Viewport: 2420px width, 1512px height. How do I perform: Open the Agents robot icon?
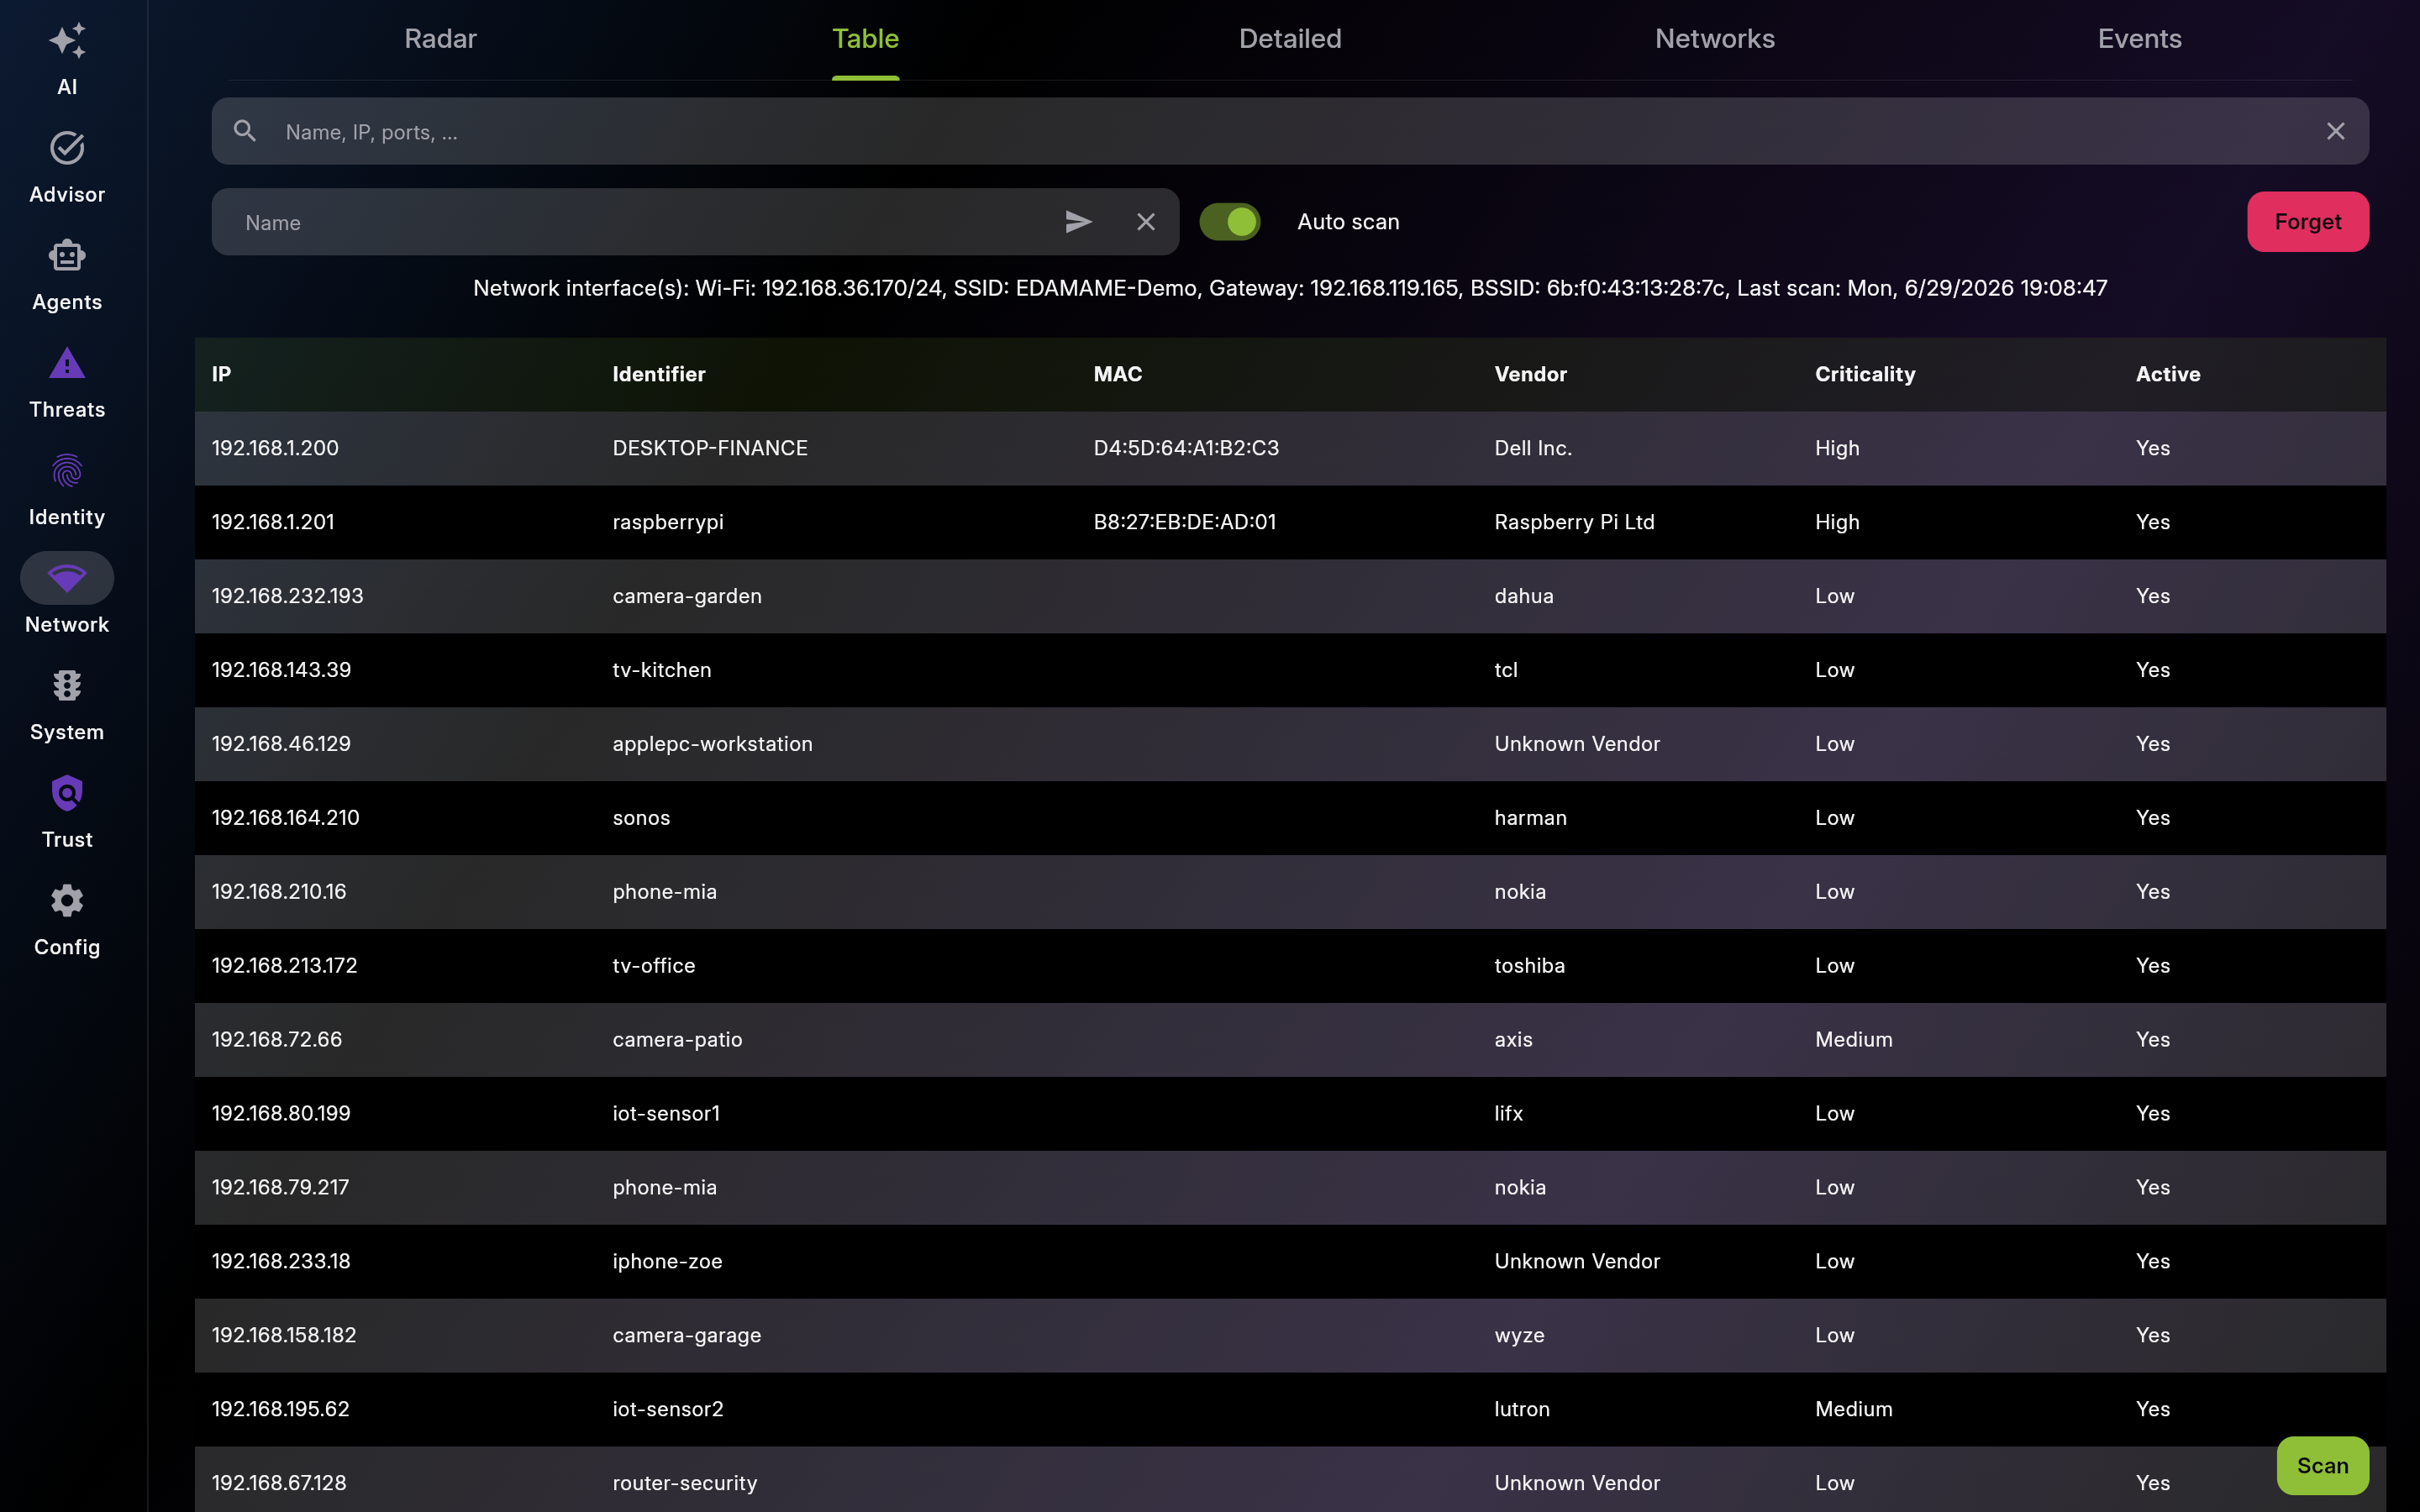pos(67,256)
